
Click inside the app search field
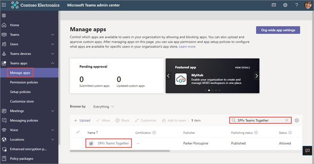click(260, 120)
